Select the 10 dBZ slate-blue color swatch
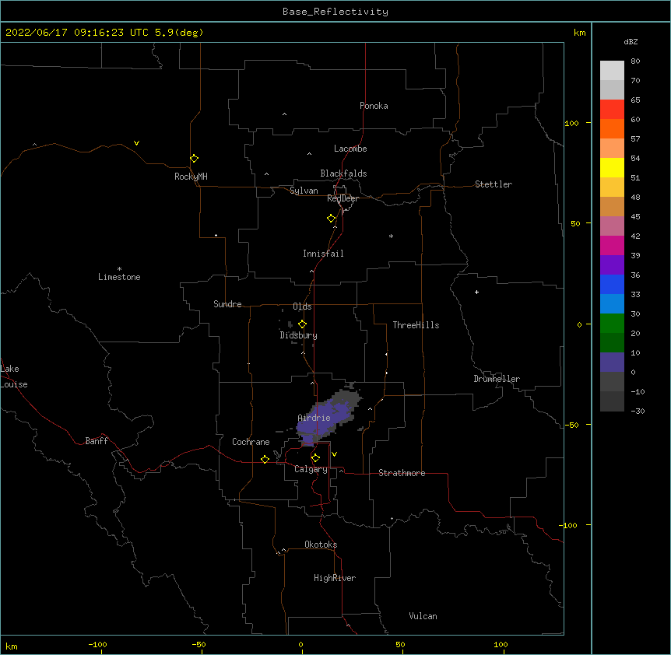This screenshot has height=655, width=671. click(x=612, y=362)
